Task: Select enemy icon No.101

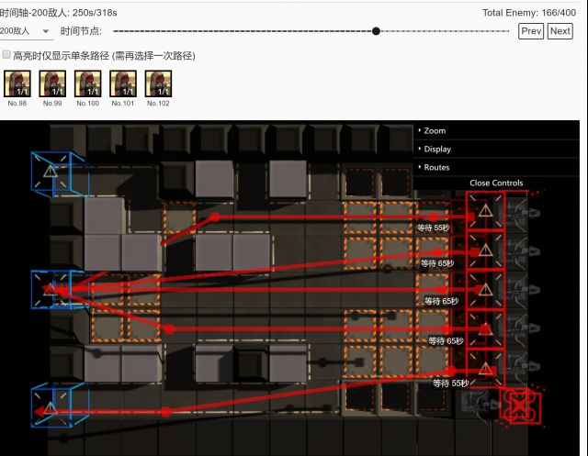Action: (123, 83)
